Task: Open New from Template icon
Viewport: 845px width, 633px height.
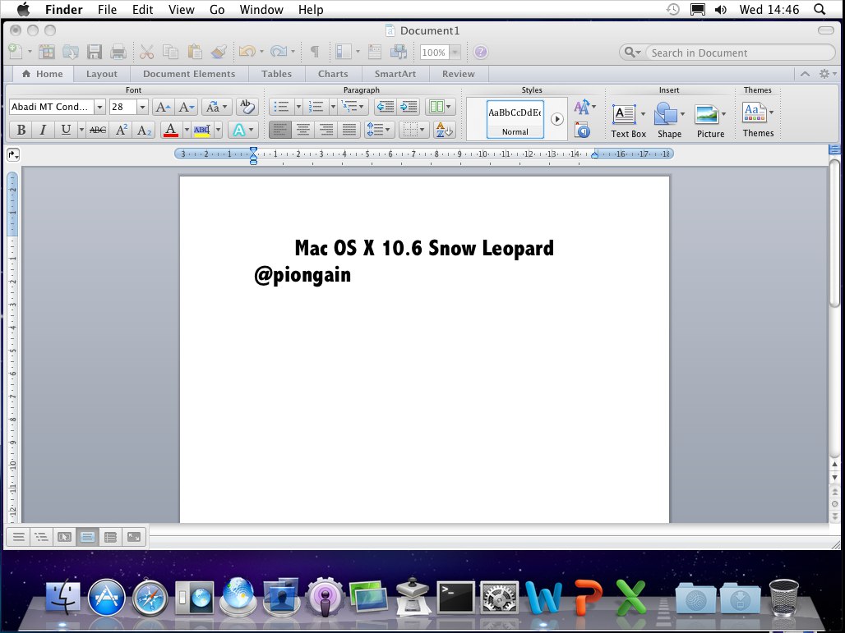Action: click(46, 52)
